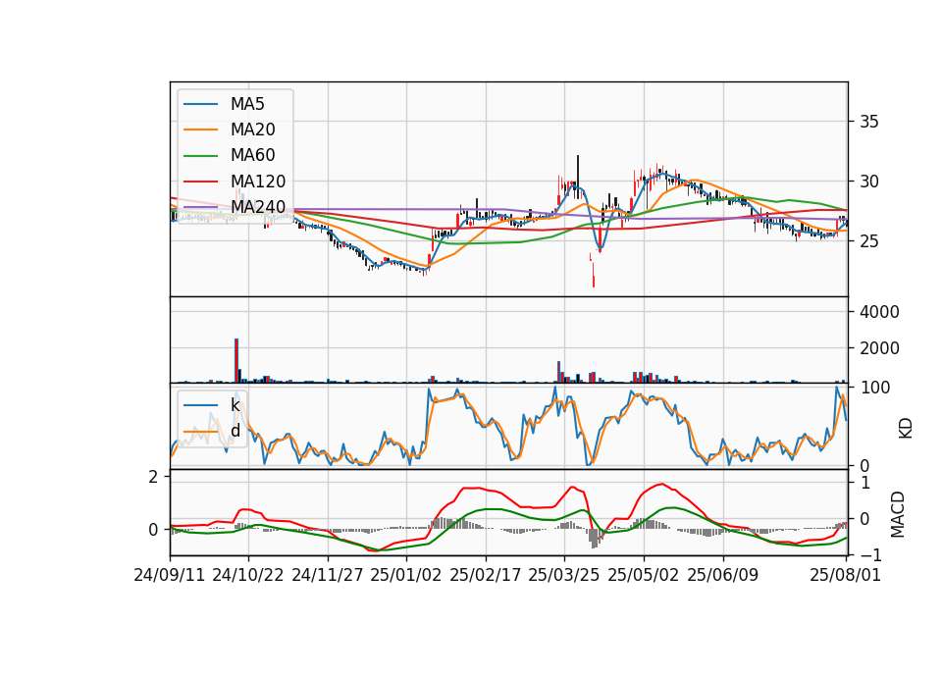Click the MA60 legend label
Image resolution: width=942 pixels, height=677 pixels.
pos(252,156)
